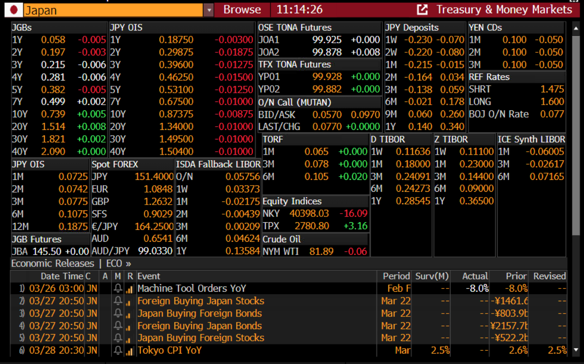Click the Treasury & Money Markets pop-out icon
The width and height of the screenshot is (584, 364).
[422, 10]
